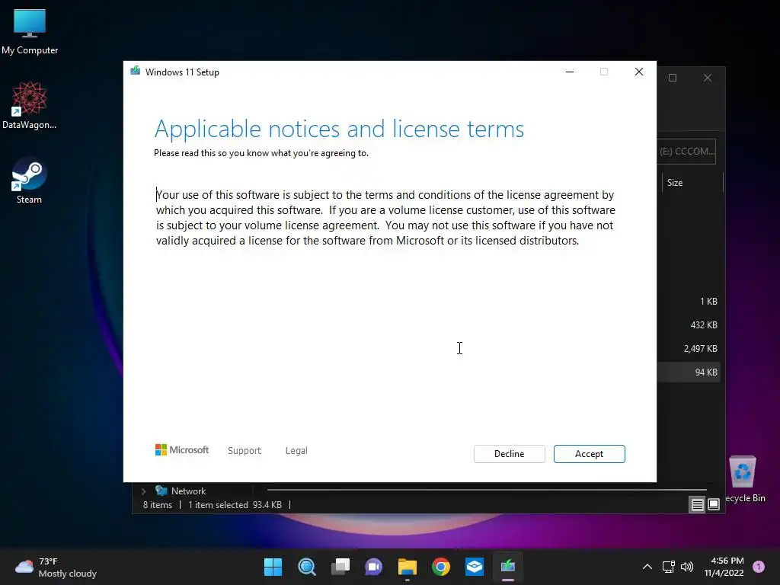Image resolution: width=780 pixels, height=585 pixels.
Task: Accept the Windows 11 license terms
Action: [589, 454]
